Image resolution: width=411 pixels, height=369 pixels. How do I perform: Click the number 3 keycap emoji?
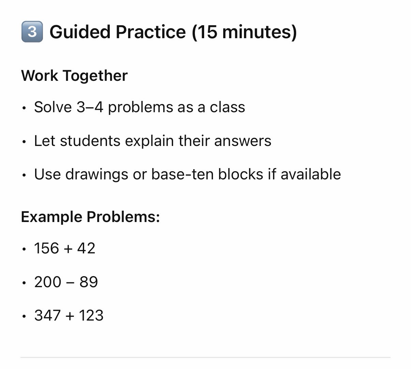(x=32, y=32)
